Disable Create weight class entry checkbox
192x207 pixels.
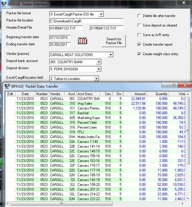[139, 54]
